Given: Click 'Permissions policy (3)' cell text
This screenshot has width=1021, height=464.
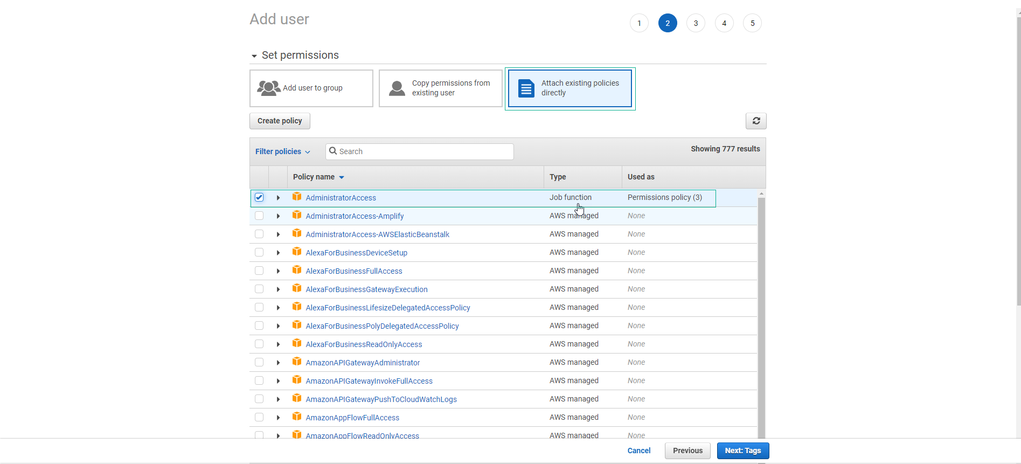Looking at the screenshot, I should (665, 197).
